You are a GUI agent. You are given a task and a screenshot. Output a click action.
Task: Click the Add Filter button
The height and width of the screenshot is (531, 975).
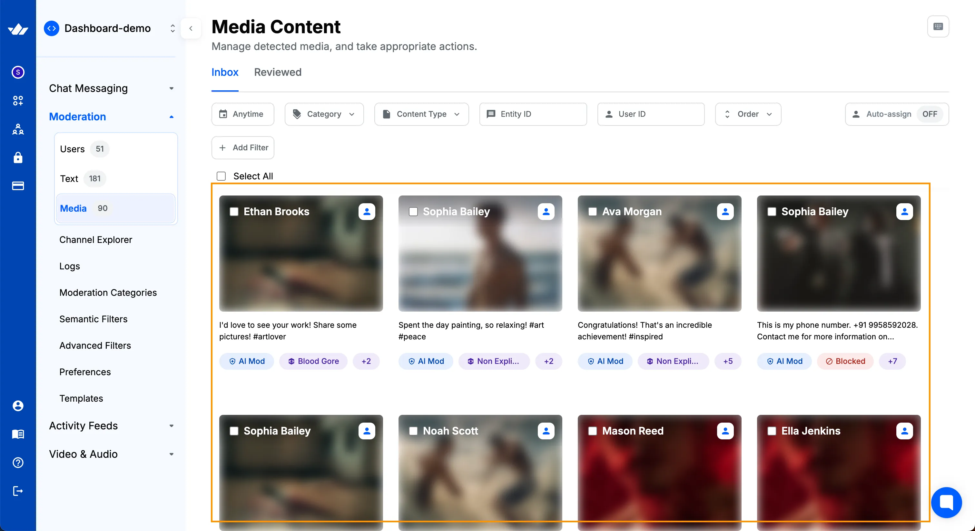(x=242, y=148)
